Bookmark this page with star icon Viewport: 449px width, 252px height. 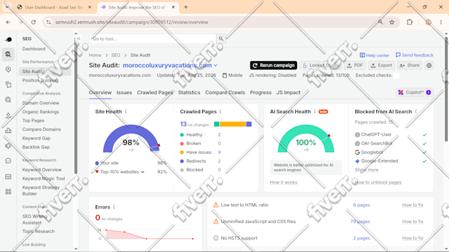pyautogui.click(x=392, y=22)
